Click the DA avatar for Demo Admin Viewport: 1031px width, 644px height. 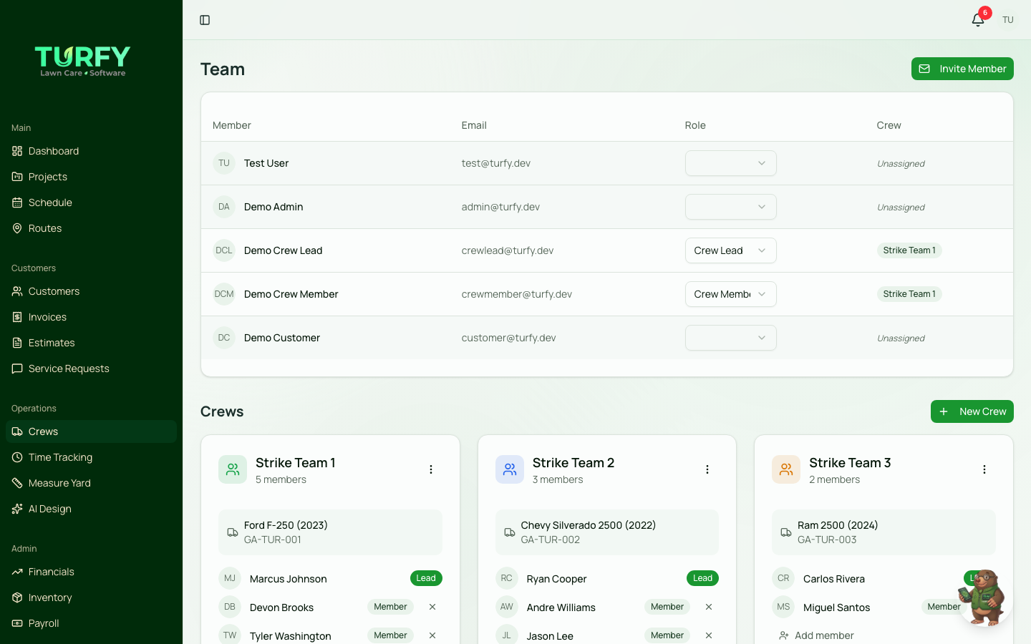pyautogui.click(x=224, y=207)
